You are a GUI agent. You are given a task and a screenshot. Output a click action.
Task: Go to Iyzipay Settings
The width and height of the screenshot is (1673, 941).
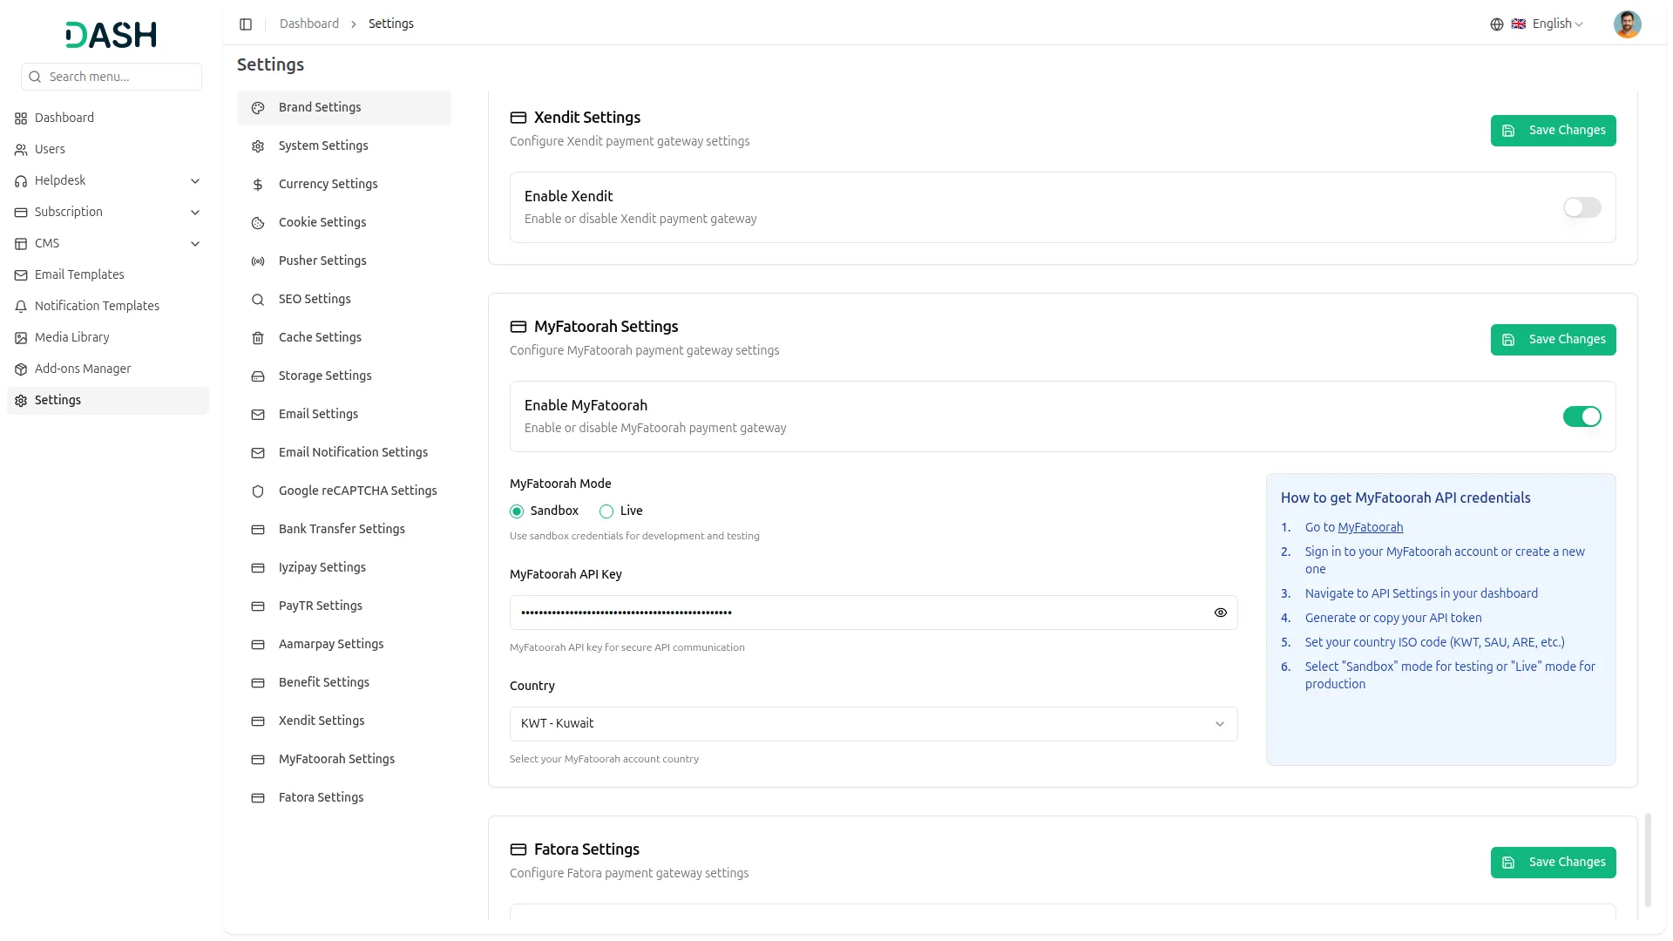tap(343, 568)
